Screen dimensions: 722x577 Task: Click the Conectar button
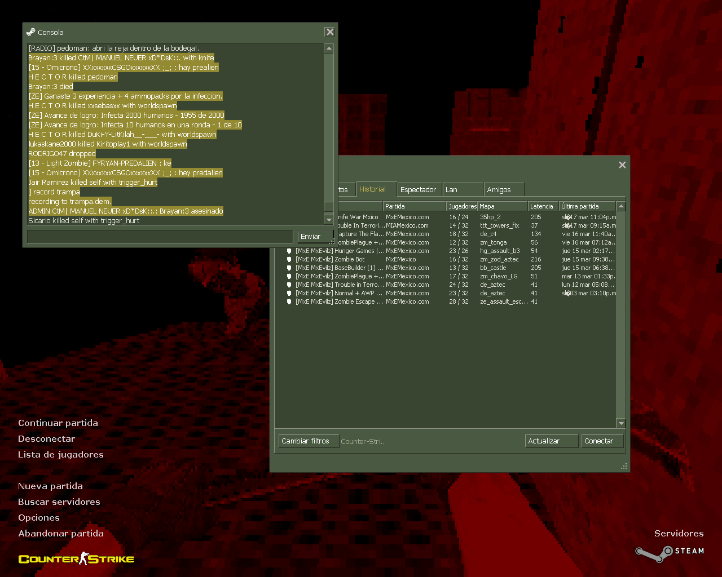coord(602,441)
